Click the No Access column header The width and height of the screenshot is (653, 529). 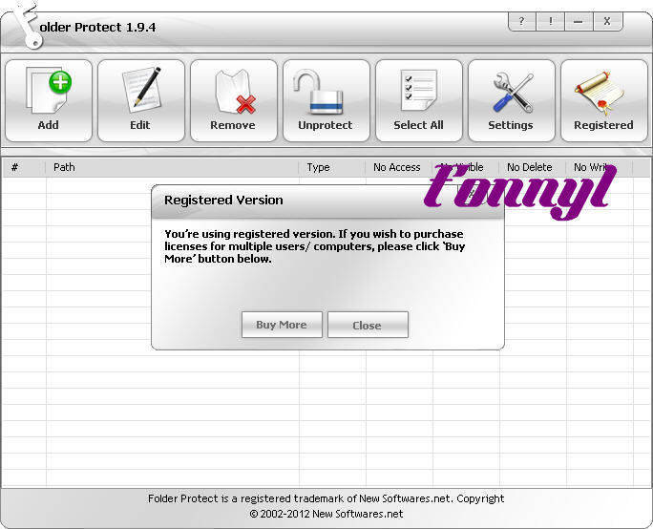coord(398,167)
